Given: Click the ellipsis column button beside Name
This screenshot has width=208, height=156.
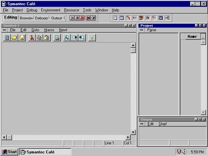Looking at the screenshot, I should [x=203, y=36].
